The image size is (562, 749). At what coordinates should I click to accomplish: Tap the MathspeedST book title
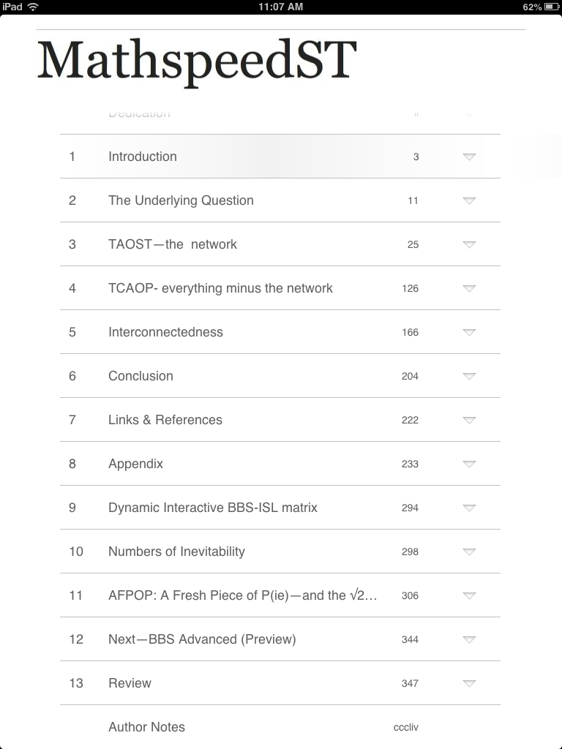coord(197,61)
